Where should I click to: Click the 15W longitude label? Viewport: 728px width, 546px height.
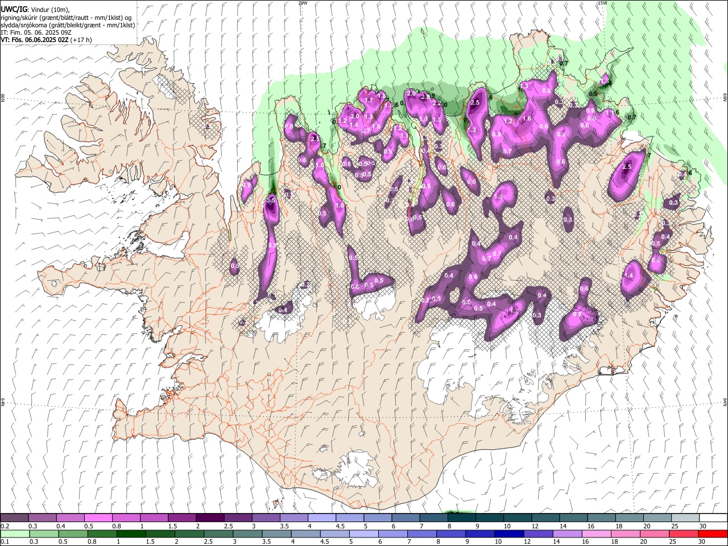[x=602, y=3]
